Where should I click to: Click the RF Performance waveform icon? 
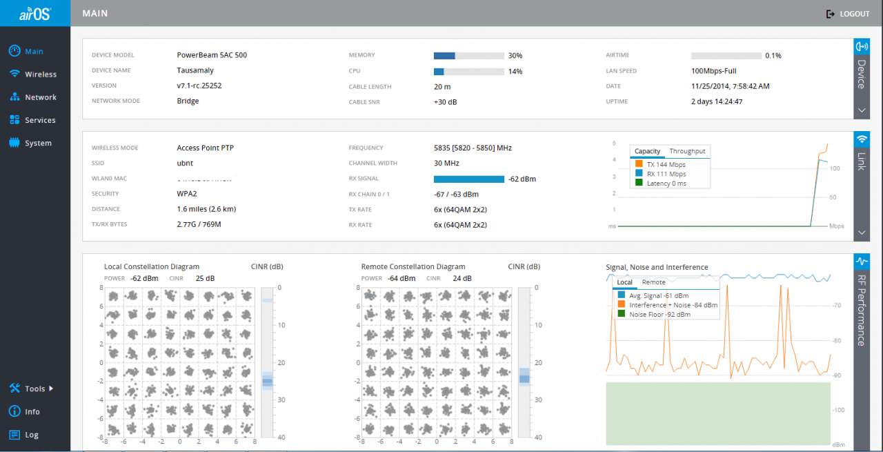[x=862, y=262]
